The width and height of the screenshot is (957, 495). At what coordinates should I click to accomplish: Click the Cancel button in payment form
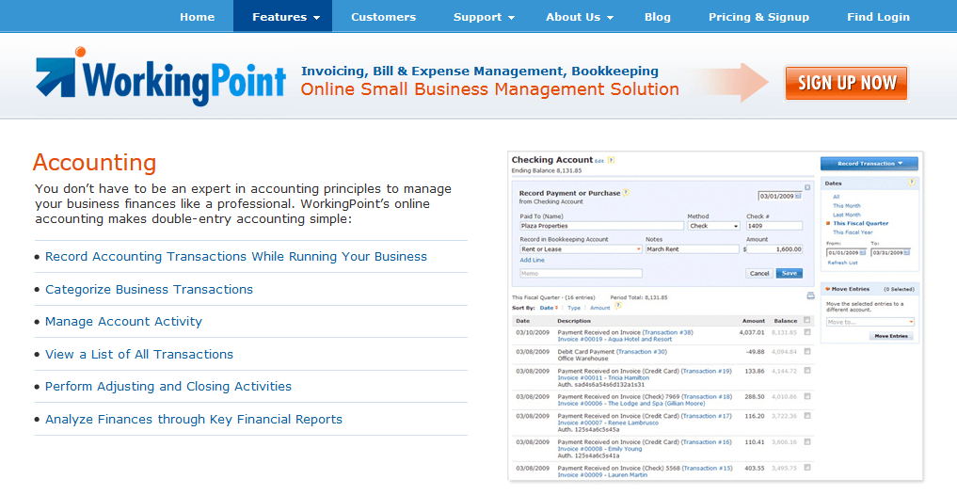pyautogui.click(x=759, y=274)
